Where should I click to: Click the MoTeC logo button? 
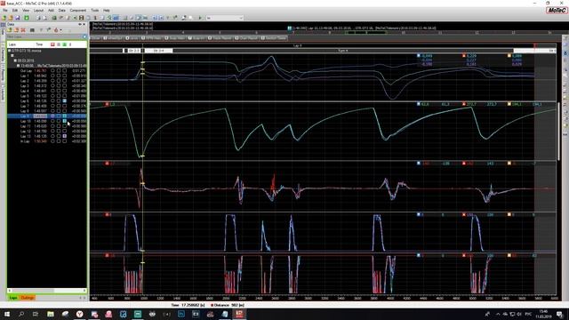(557, 11)
